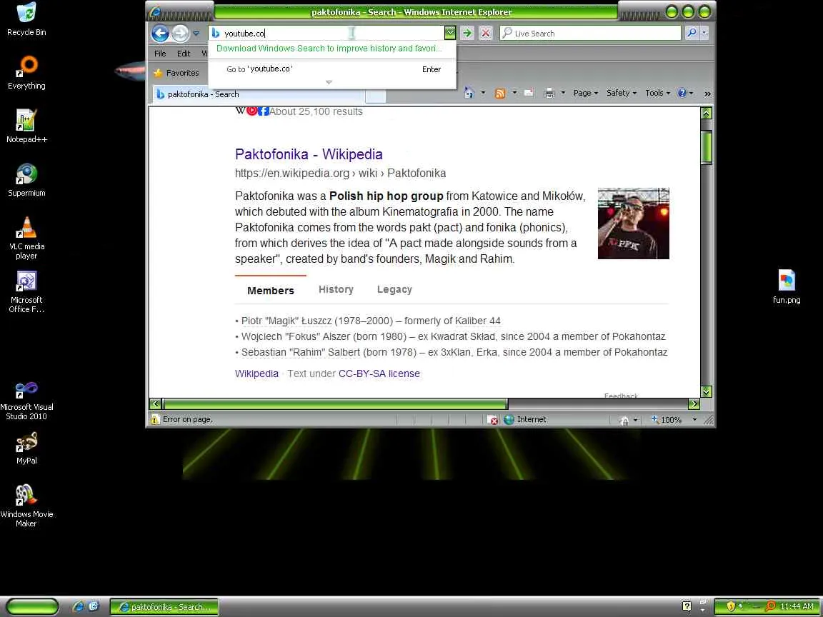Image resolution: width=823 pixels, height=617 pixels.
Task: Expand the autocomplete list chevron
Action: coord(329,82)
